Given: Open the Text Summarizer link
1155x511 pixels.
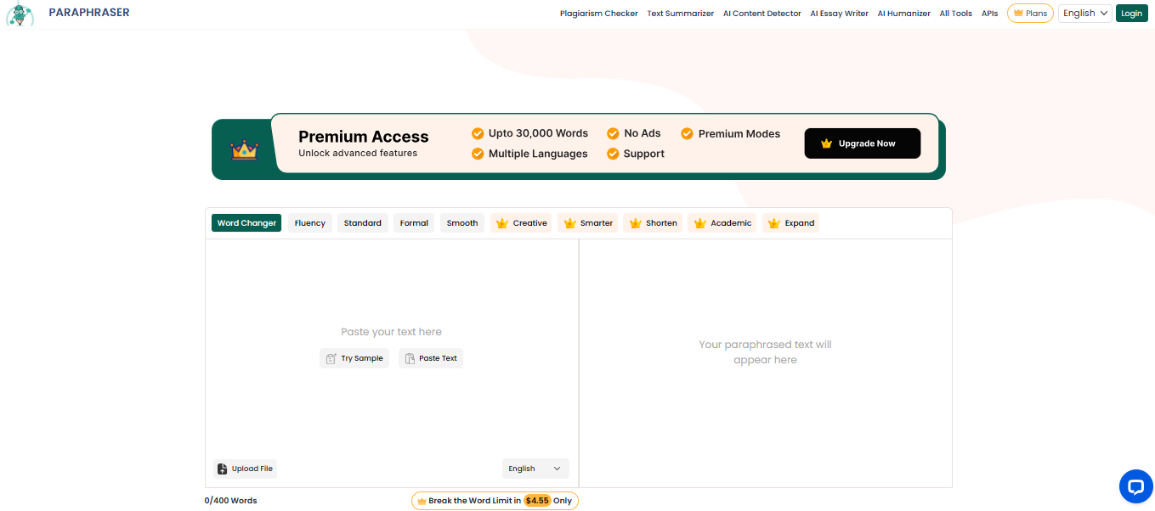Looking at the screenshot, I should point(681,14).
